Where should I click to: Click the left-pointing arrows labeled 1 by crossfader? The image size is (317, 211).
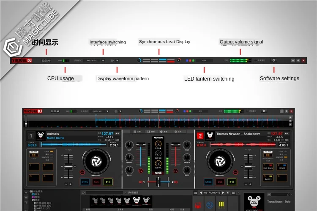click(142, 182)
